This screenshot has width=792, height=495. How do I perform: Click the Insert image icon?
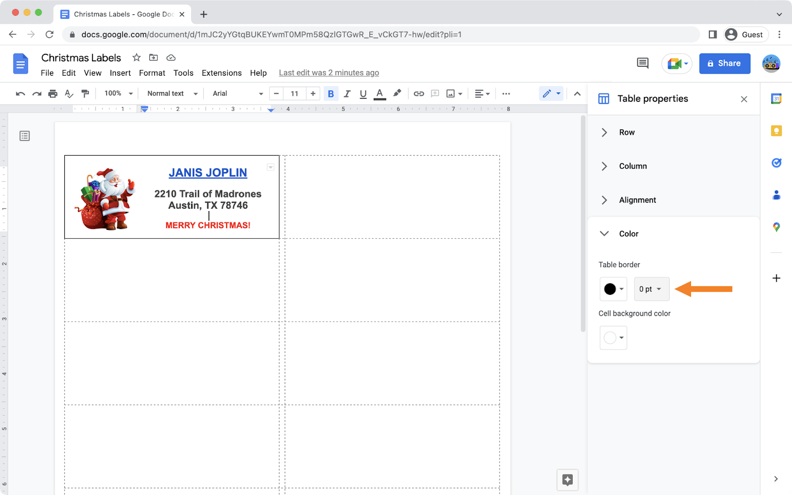(451, 93)
